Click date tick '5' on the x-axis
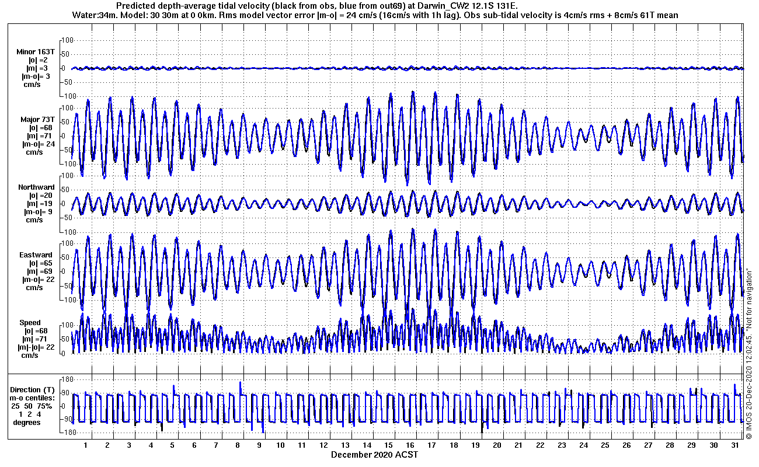The height and width of the screenshot is (467, 759). pos(172,445)
